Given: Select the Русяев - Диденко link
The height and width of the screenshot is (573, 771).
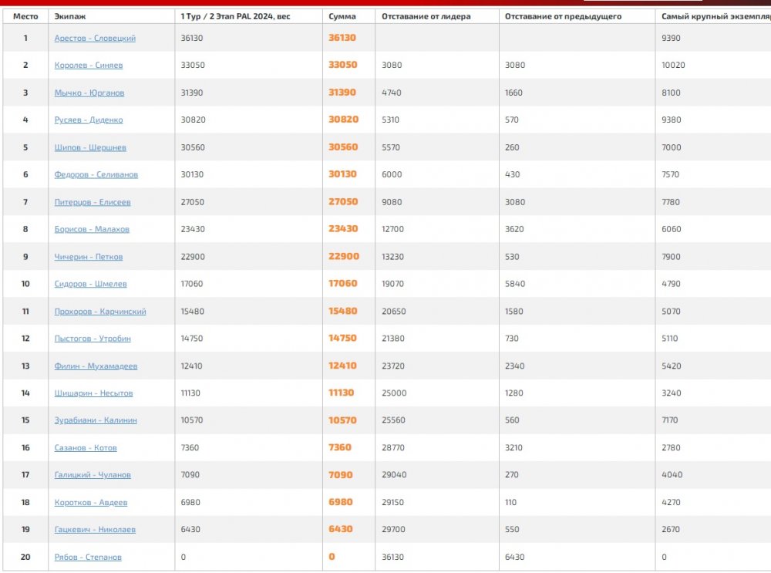Looking at the screenshot, I should (x=89, y=120).
